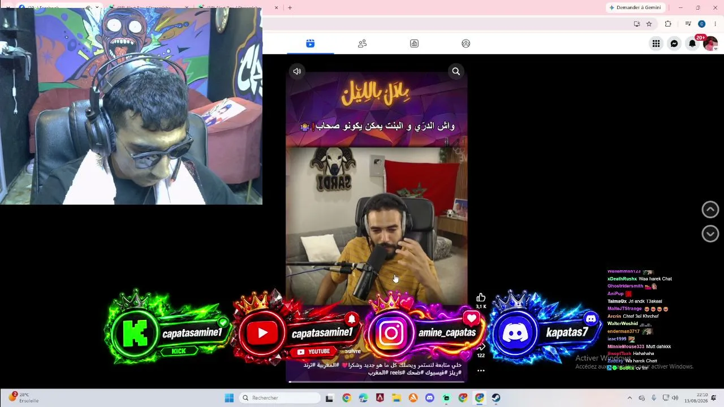Open Discord from the taskbar

tap(429, 398)
